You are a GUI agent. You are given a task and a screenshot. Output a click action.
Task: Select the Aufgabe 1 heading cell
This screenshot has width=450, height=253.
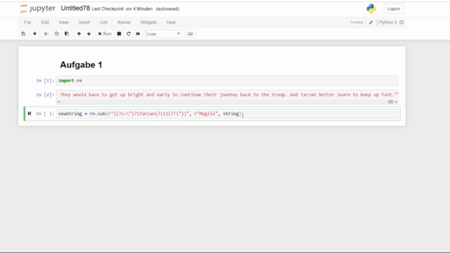pyautogui.click(x=81, y=65)
